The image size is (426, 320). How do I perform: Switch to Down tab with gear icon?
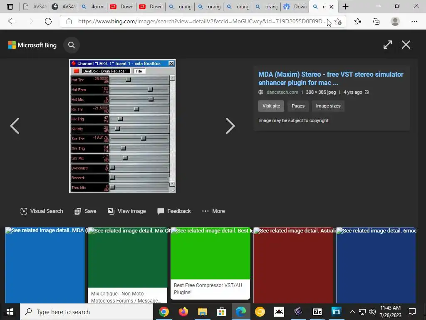tap(295, 7)
